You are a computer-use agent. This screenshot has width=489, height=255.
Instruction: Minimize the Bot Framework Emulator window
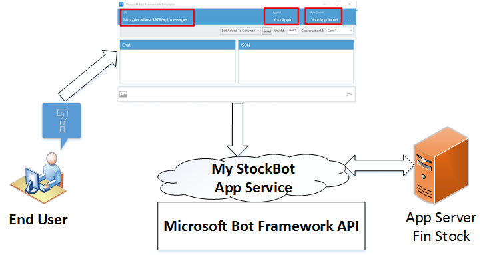click(324, 5)
